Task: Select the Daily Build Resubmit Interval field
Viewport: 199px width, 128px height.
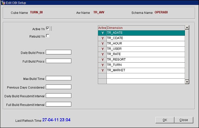Action: [59, 96]
